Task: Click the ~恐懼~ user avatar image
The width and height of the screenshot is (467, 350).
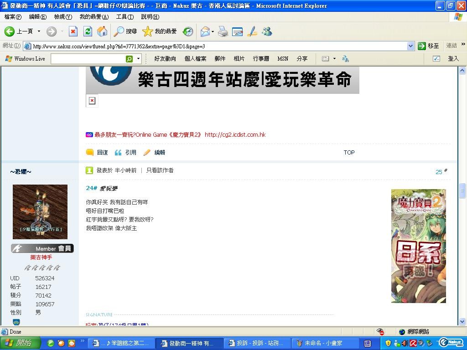Action: pos(40,211)
